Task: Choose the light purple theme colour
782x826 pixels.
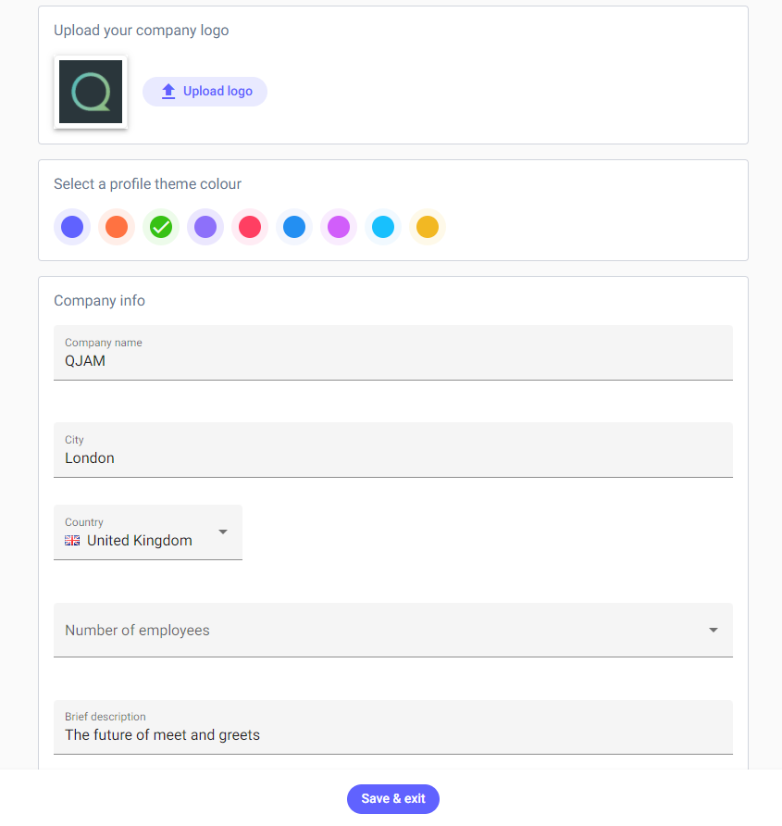Action: point(205,227)
